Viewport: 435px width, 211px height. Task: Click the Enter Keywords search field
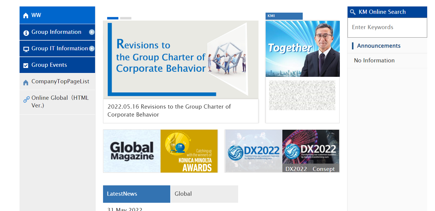coord(387,27)
